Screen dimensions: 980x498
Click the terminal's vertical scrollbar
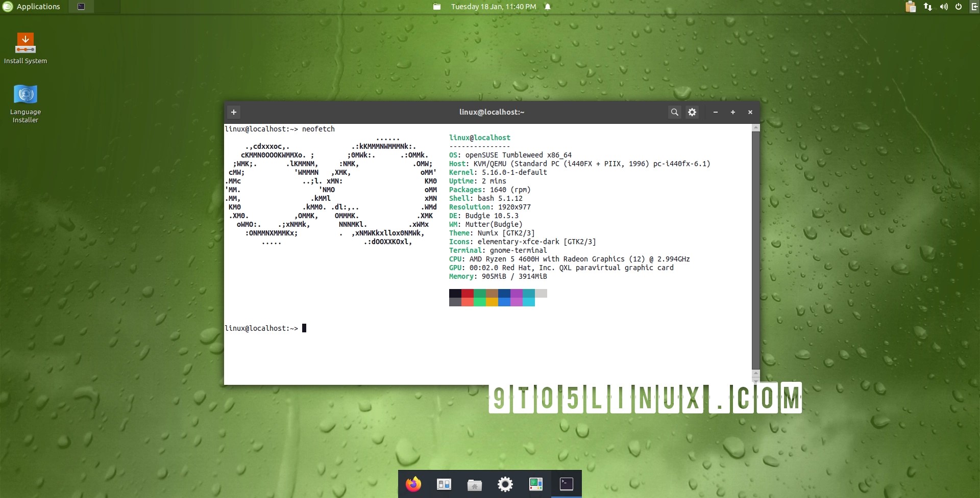pos(756,251)
